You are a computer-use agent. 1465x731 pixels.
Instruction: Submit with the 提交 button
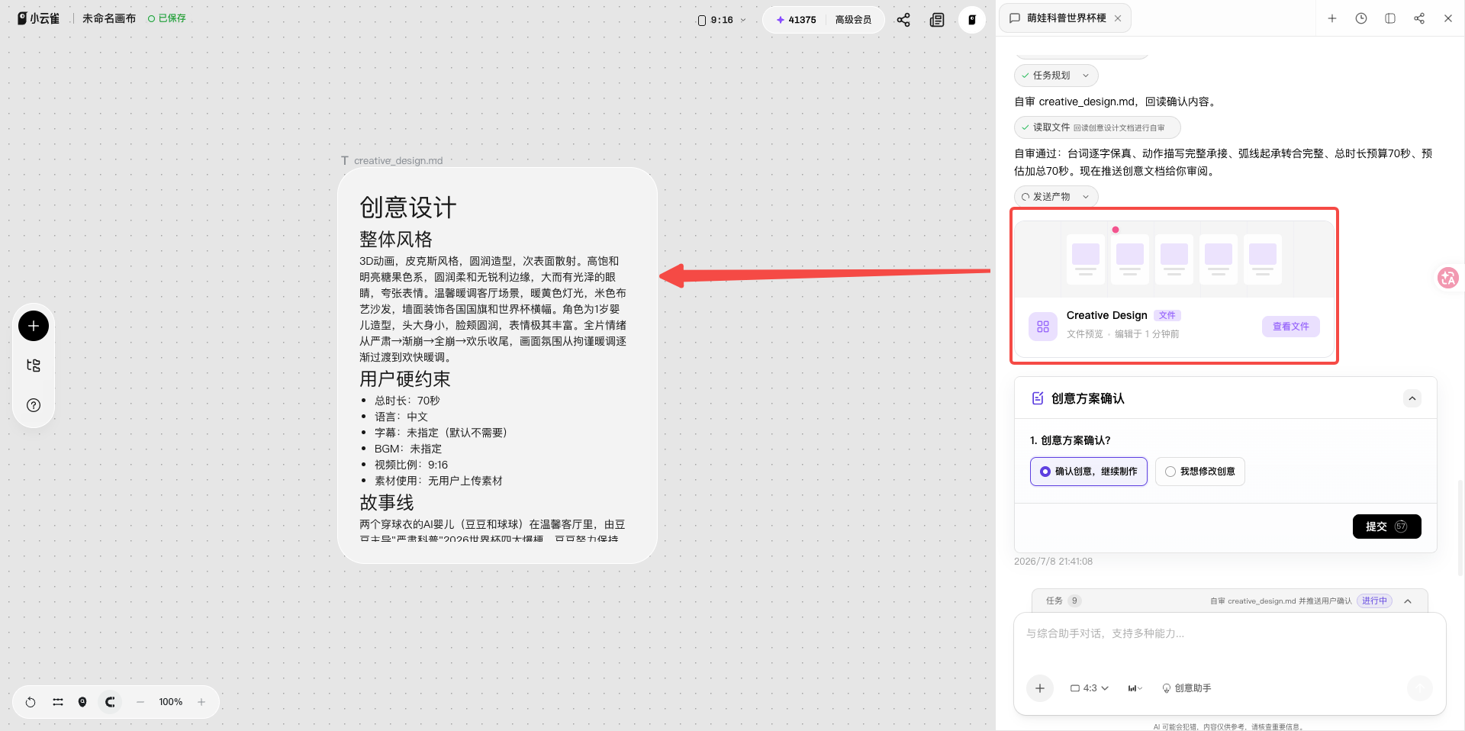coord(1387,527)
